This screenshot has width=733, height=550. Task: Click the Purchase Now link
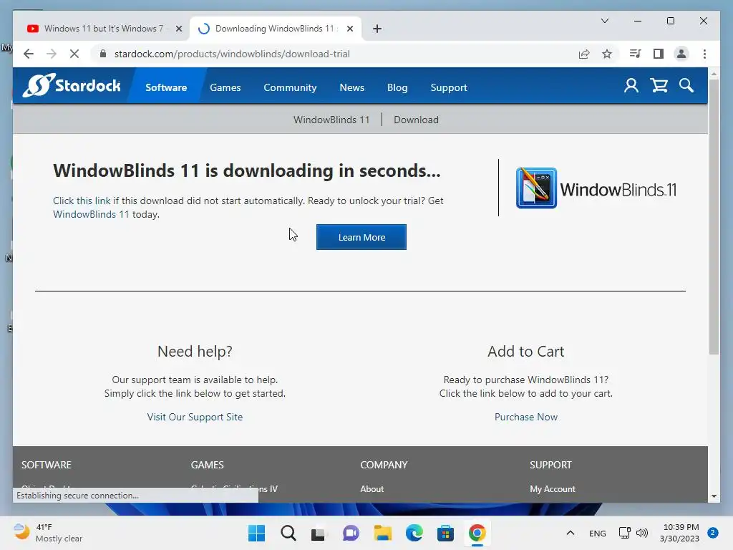pyautogui.click(x=526, y=417)
